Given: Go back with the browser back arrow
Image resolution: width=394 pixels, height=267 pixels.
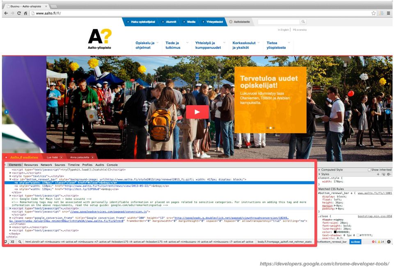Looking at the screenshot, I should tap(6, 13).
